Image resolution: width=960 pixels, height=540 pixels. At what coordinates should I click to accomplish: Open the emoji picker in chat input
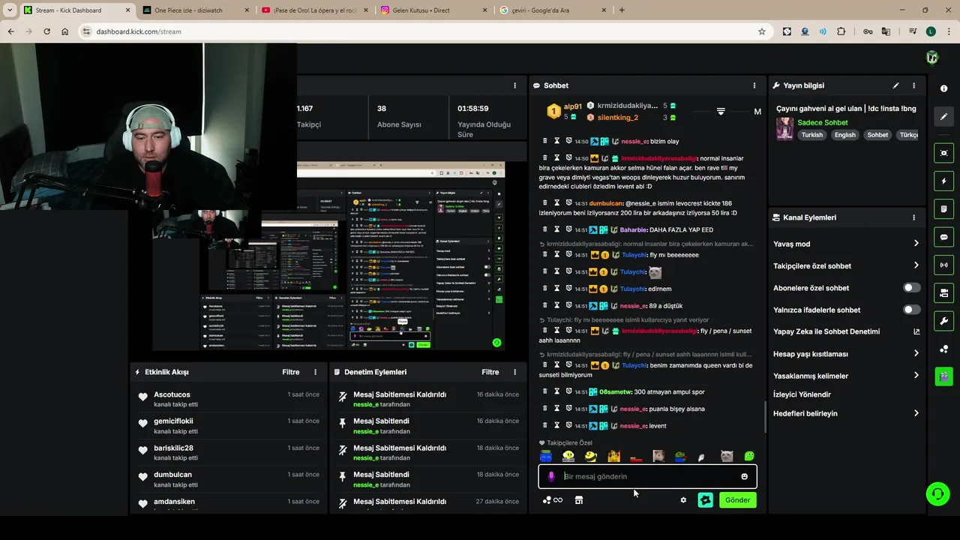[744, 476]
